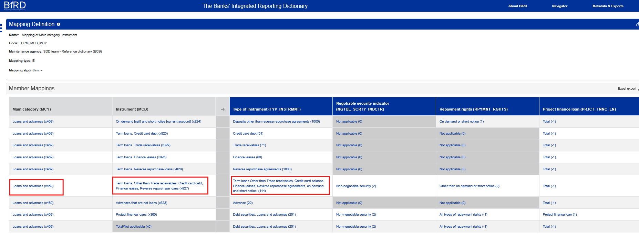Open Advances that are not loans (x823)
Screen dimensions: 639x241
coord(142,203)
